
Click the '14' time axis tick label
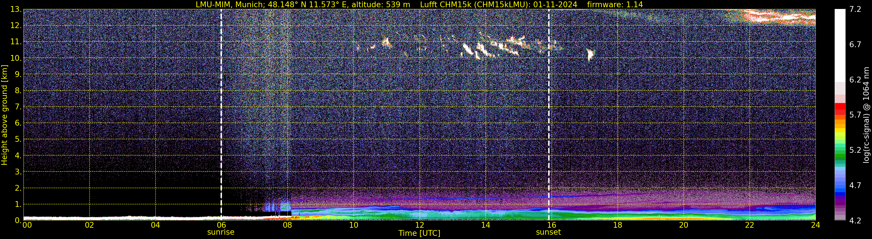(x=485, y=225)
